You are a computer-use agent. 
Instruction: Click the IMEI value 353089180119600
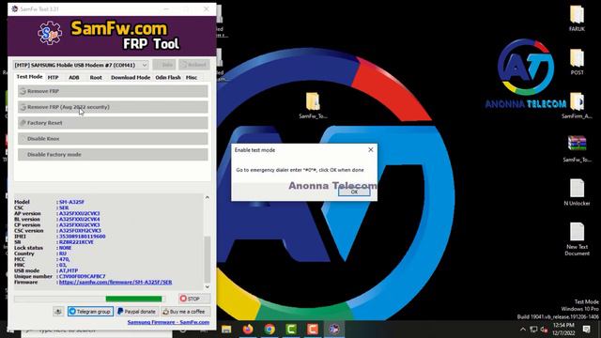[82, 237]
